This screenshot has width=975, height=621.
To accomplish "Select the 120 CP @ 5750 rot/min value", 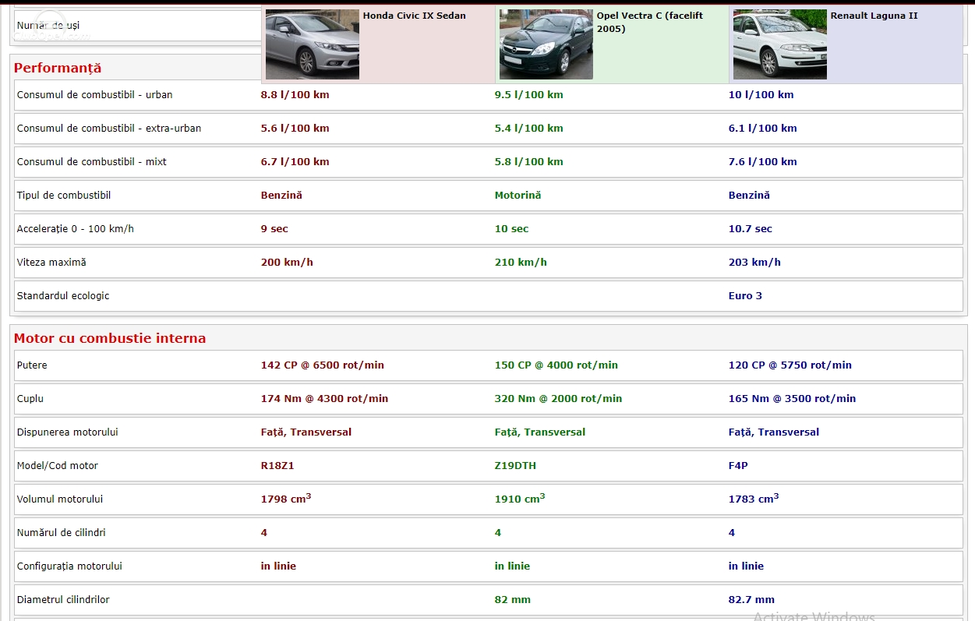I will 790,365.
